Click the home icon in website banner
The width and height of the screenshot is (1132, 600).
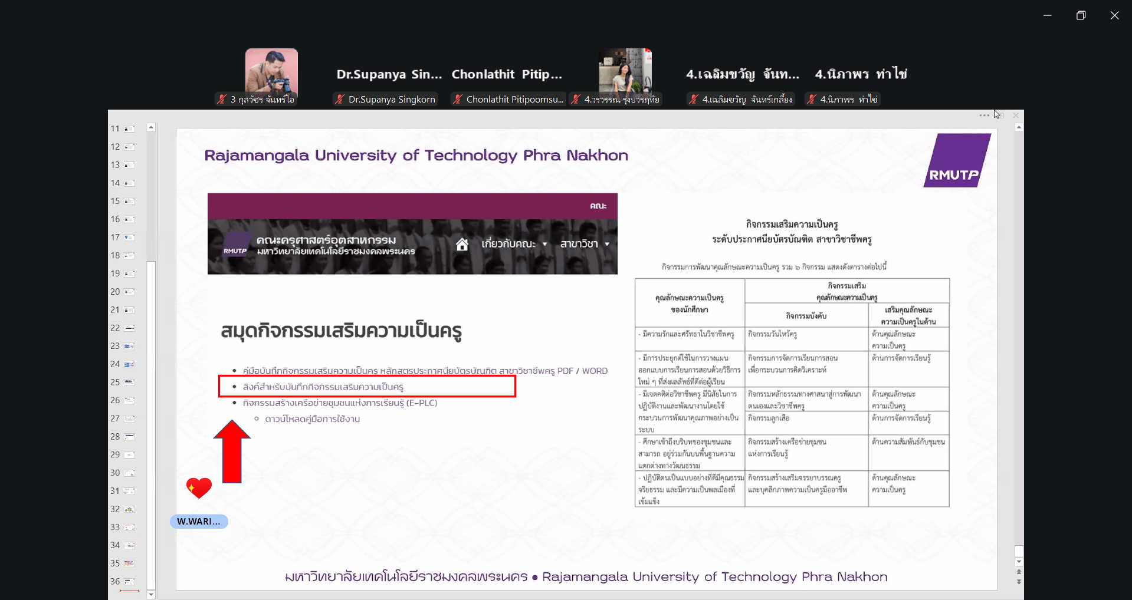tap(462, 244)
